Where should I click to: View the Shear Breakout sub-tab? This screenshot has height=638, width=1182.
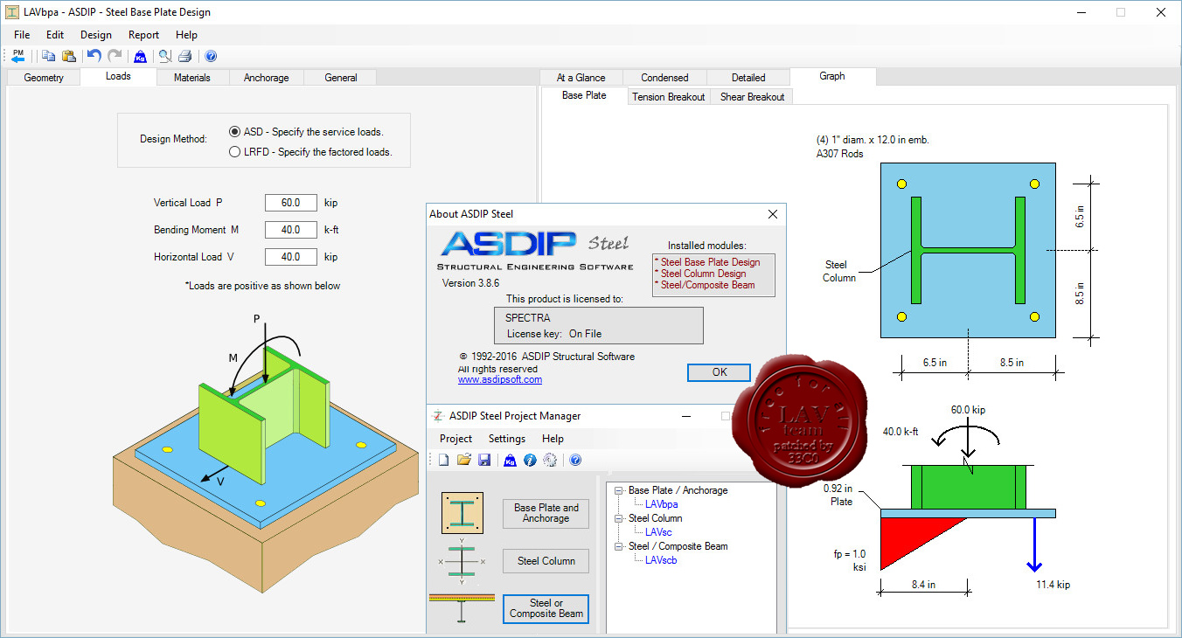click(752, 97)
